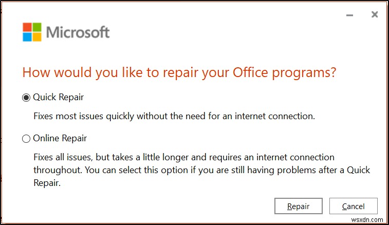Click the Microsoft wordmark text

tap(78, 32)
